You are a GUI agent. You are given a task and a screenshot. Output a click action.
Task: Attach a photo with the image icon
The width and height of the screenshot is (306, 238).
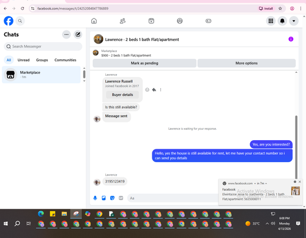[x=103, y=198]
